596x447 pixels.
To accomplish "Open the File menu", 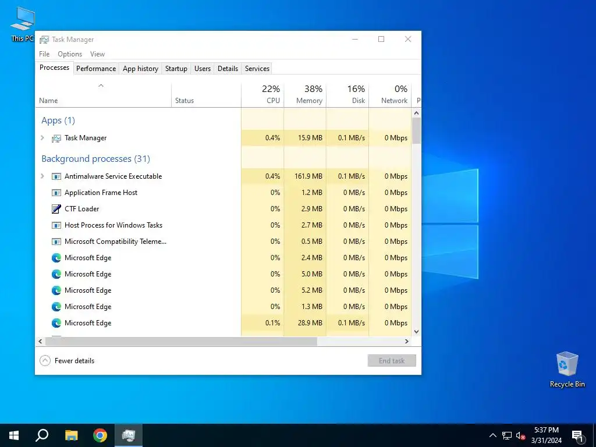I will [44, 54].
